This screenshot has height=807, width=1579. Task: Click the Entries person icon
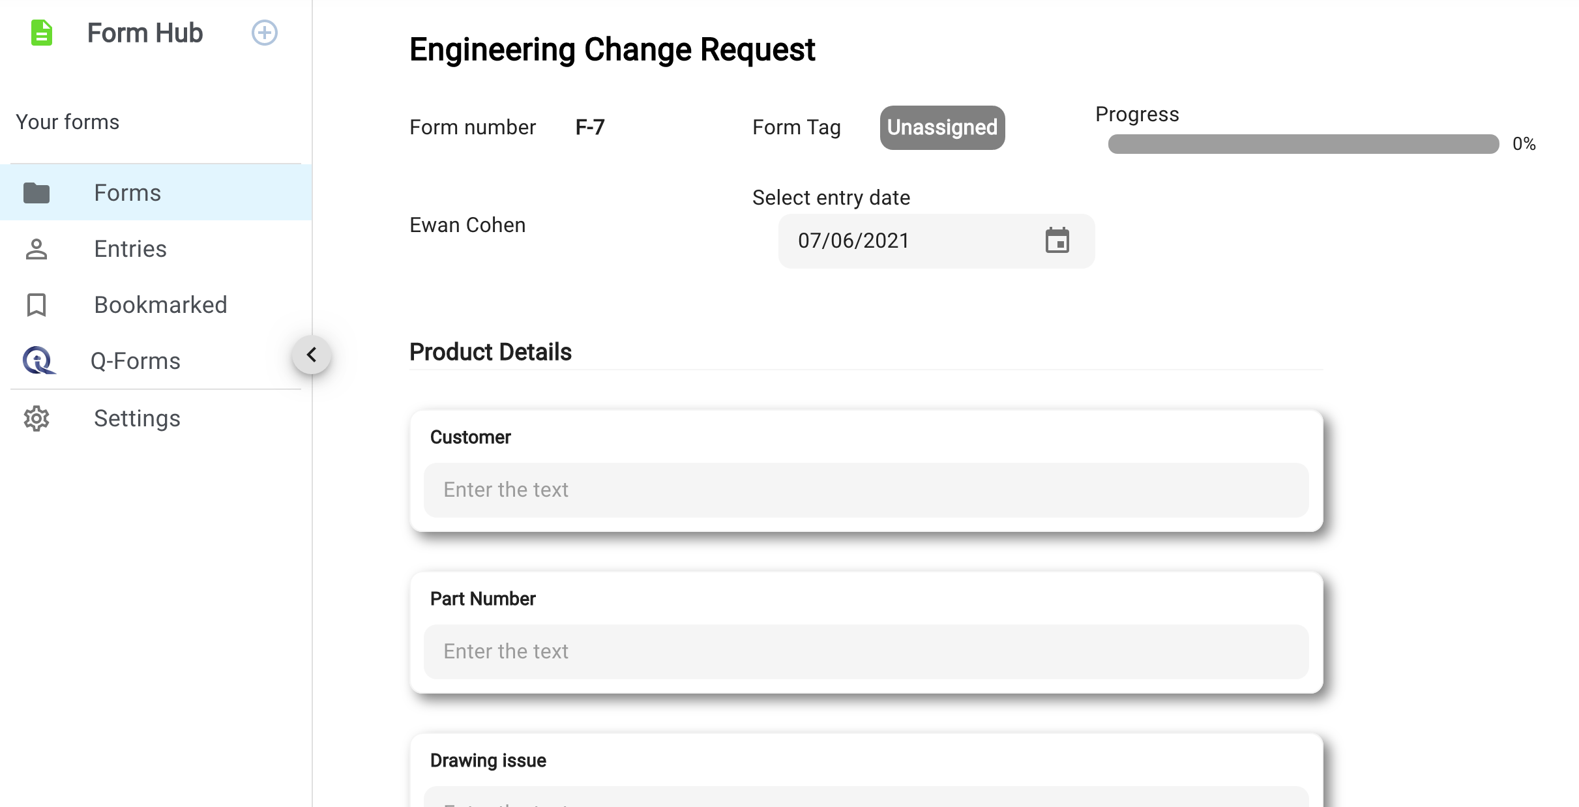(37, 249)
